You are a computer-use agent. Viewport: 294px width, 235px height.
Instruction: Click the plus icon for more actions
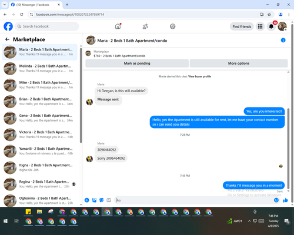click(87, 200)
